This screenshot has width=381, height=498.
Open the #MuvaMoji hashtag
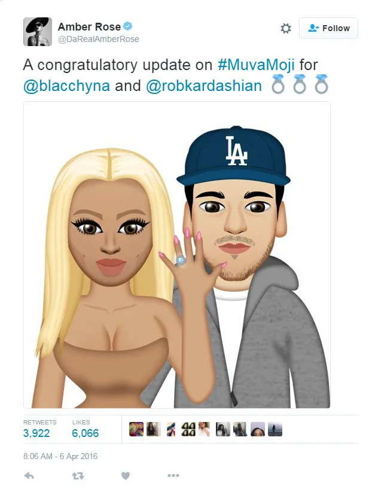(x=256, y=65)
